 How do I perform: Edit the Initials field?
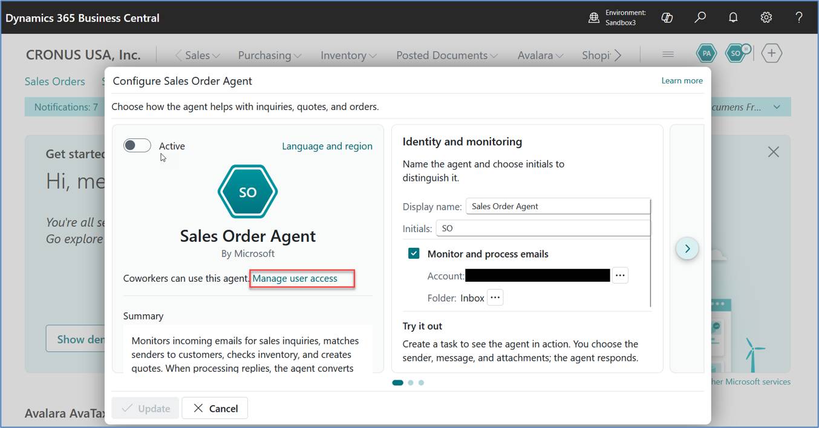click(x=543, y=229)
